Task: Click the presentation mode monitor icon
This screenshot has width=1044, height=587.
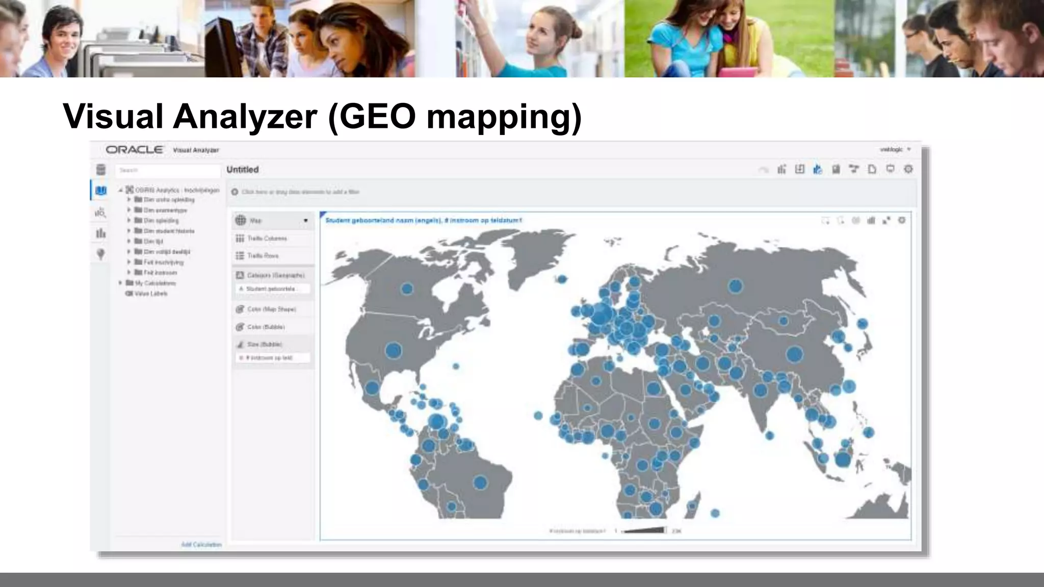Action: (890, 169)
